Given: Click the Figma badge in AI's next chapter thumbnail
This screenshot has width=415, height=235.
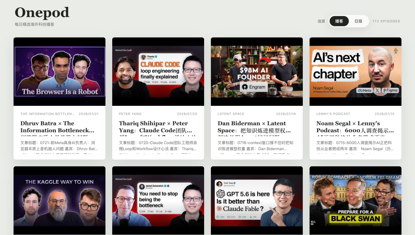Looking at the screenshot, I should [x=390, y=90].
